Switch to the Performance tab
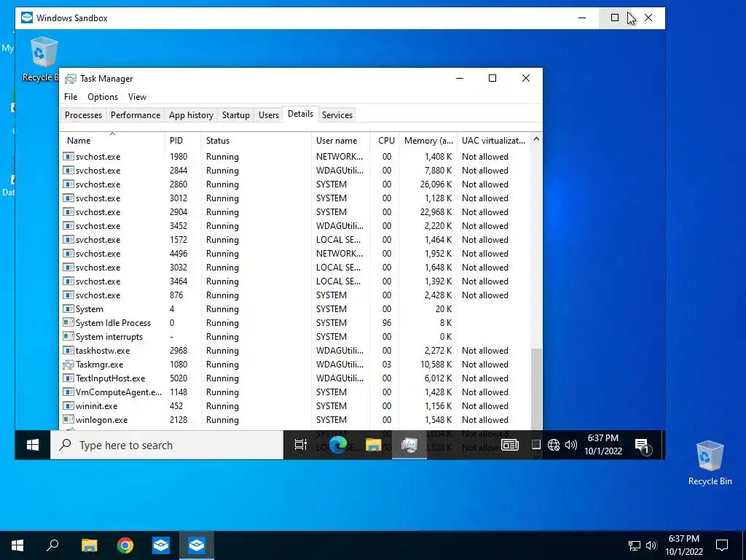Viewport: 746px width, 560px height. pos(135,114)
